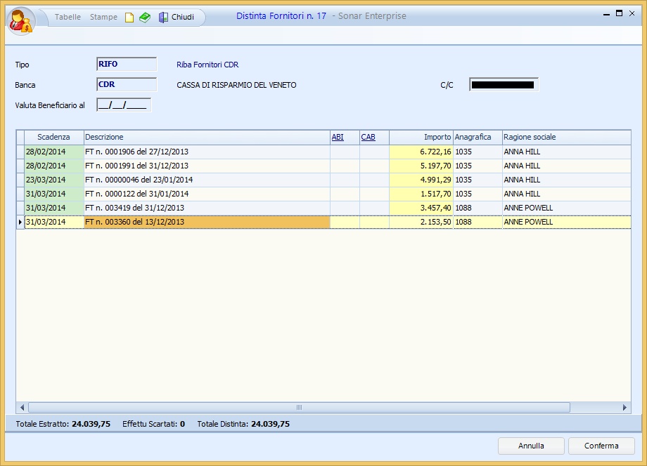
Task: Sort by ABI column header
Action: tap(338, 138)
